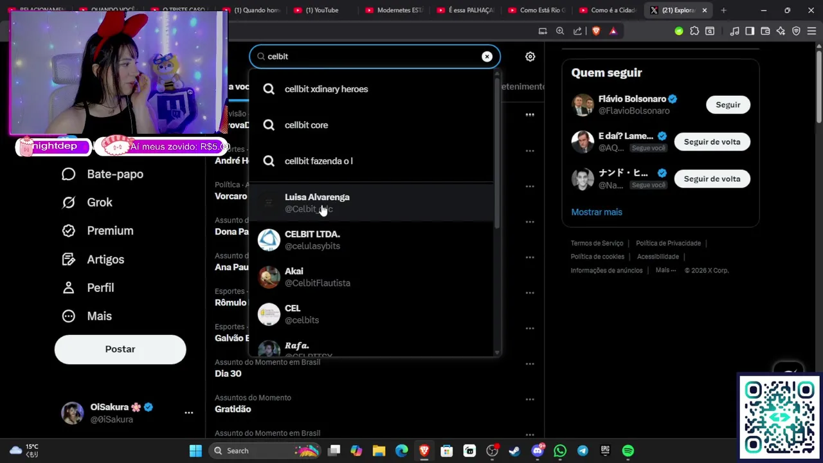This screenshot has width=823, height=463.
Task: Switch to 'Como Está Rio G' browser tab
Action: point(536,10)
